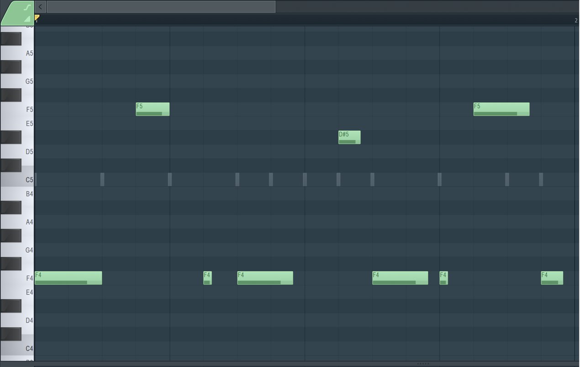Select the D#5 note

[x=349, y=137]
